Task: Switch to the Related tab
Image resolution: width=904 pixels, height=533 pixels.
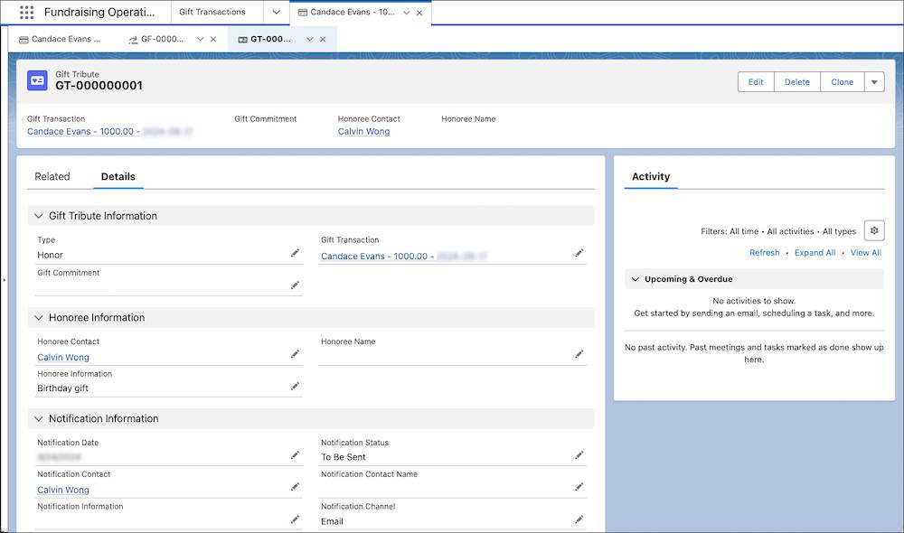Action: [52, 176]
